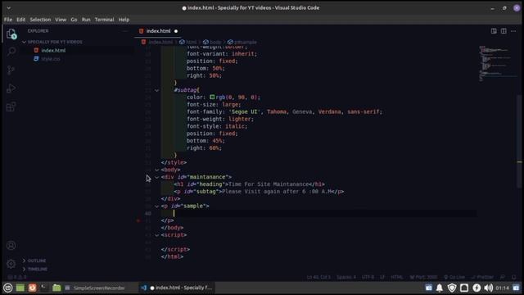Click p#sample in the breadcrumb
Image resolution: width=524 pixels, height=295 pixels.
coord(246,42)
